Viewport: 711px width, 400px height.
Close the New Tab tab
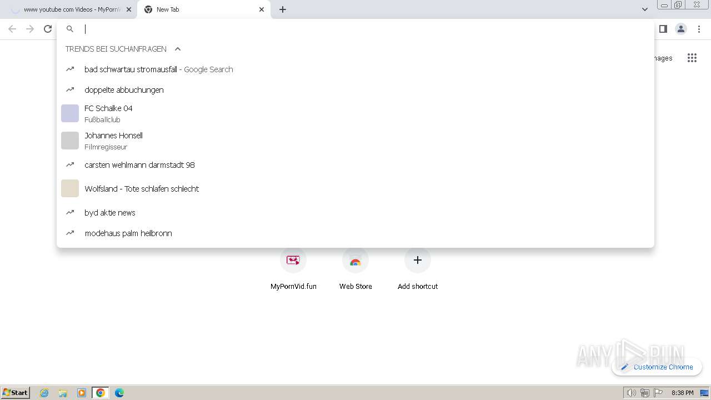click(262, 9)
